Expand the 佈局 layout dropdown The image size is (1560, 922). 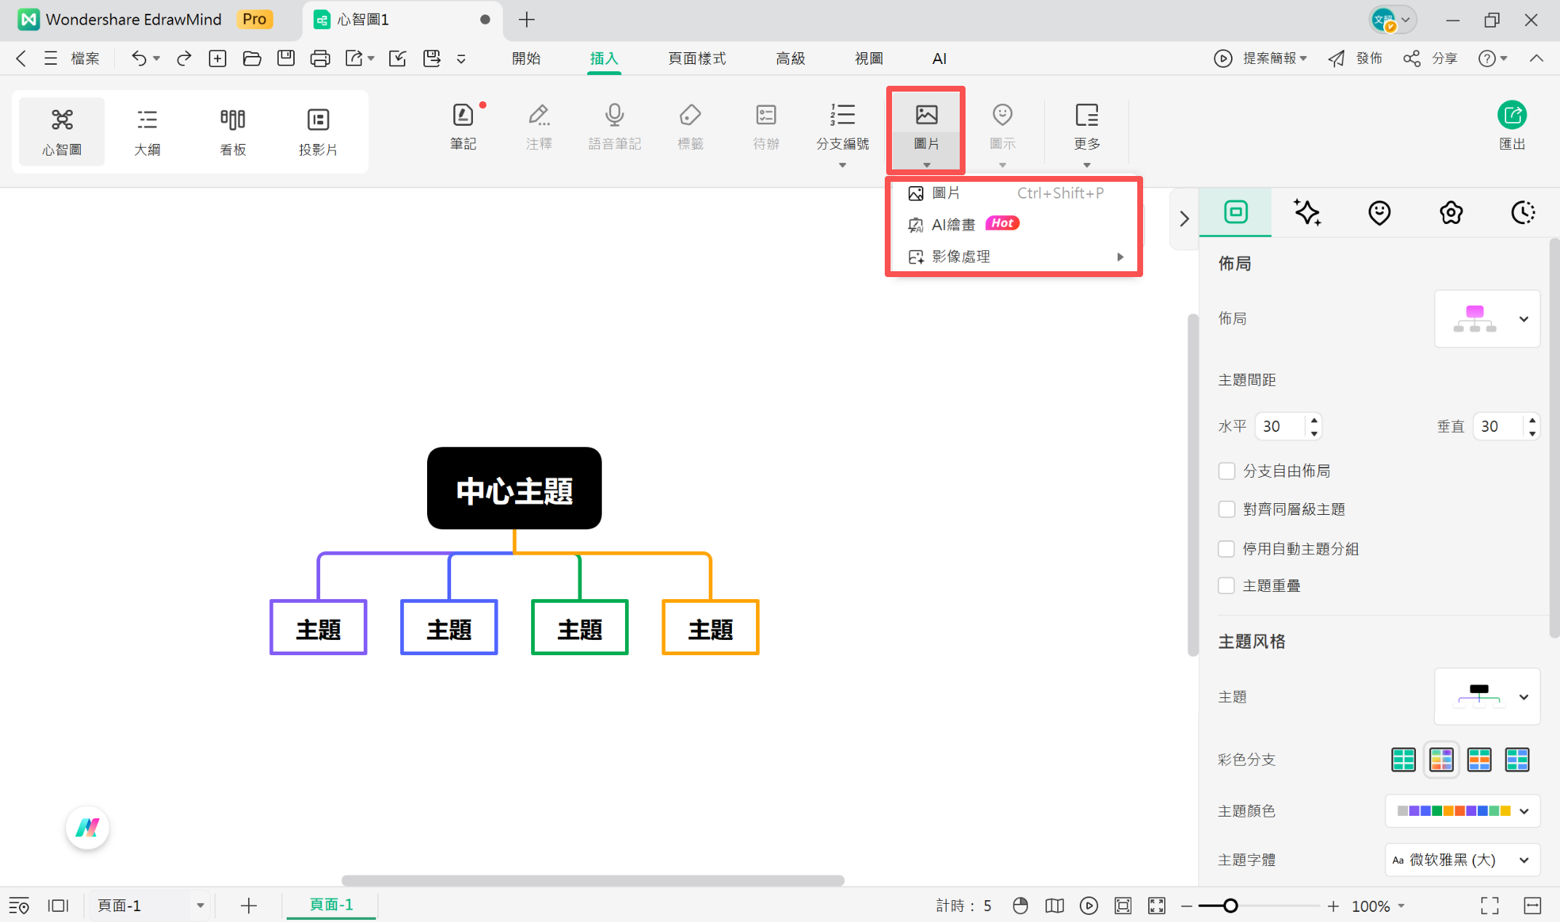point(1487,318)
